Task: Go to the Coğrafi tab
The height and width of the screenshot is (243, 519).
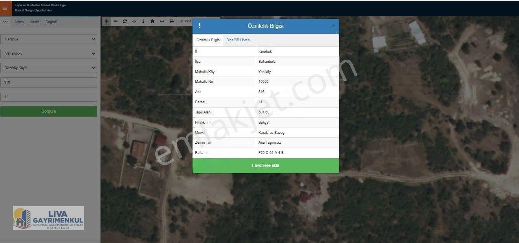Action: pos(51,22)
